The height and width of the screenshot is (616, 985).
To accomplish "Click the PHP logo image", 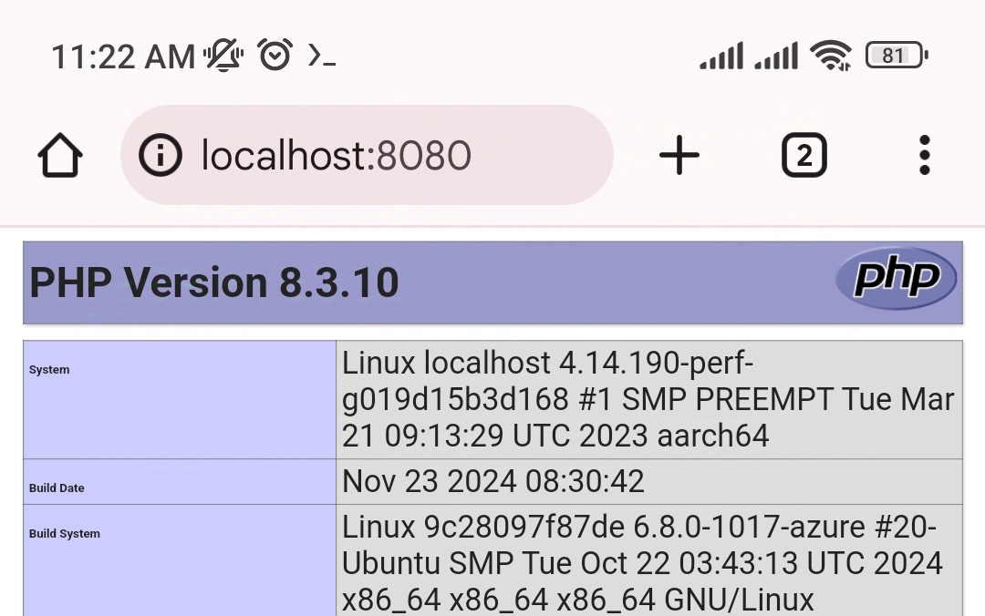I will (895, 279).
